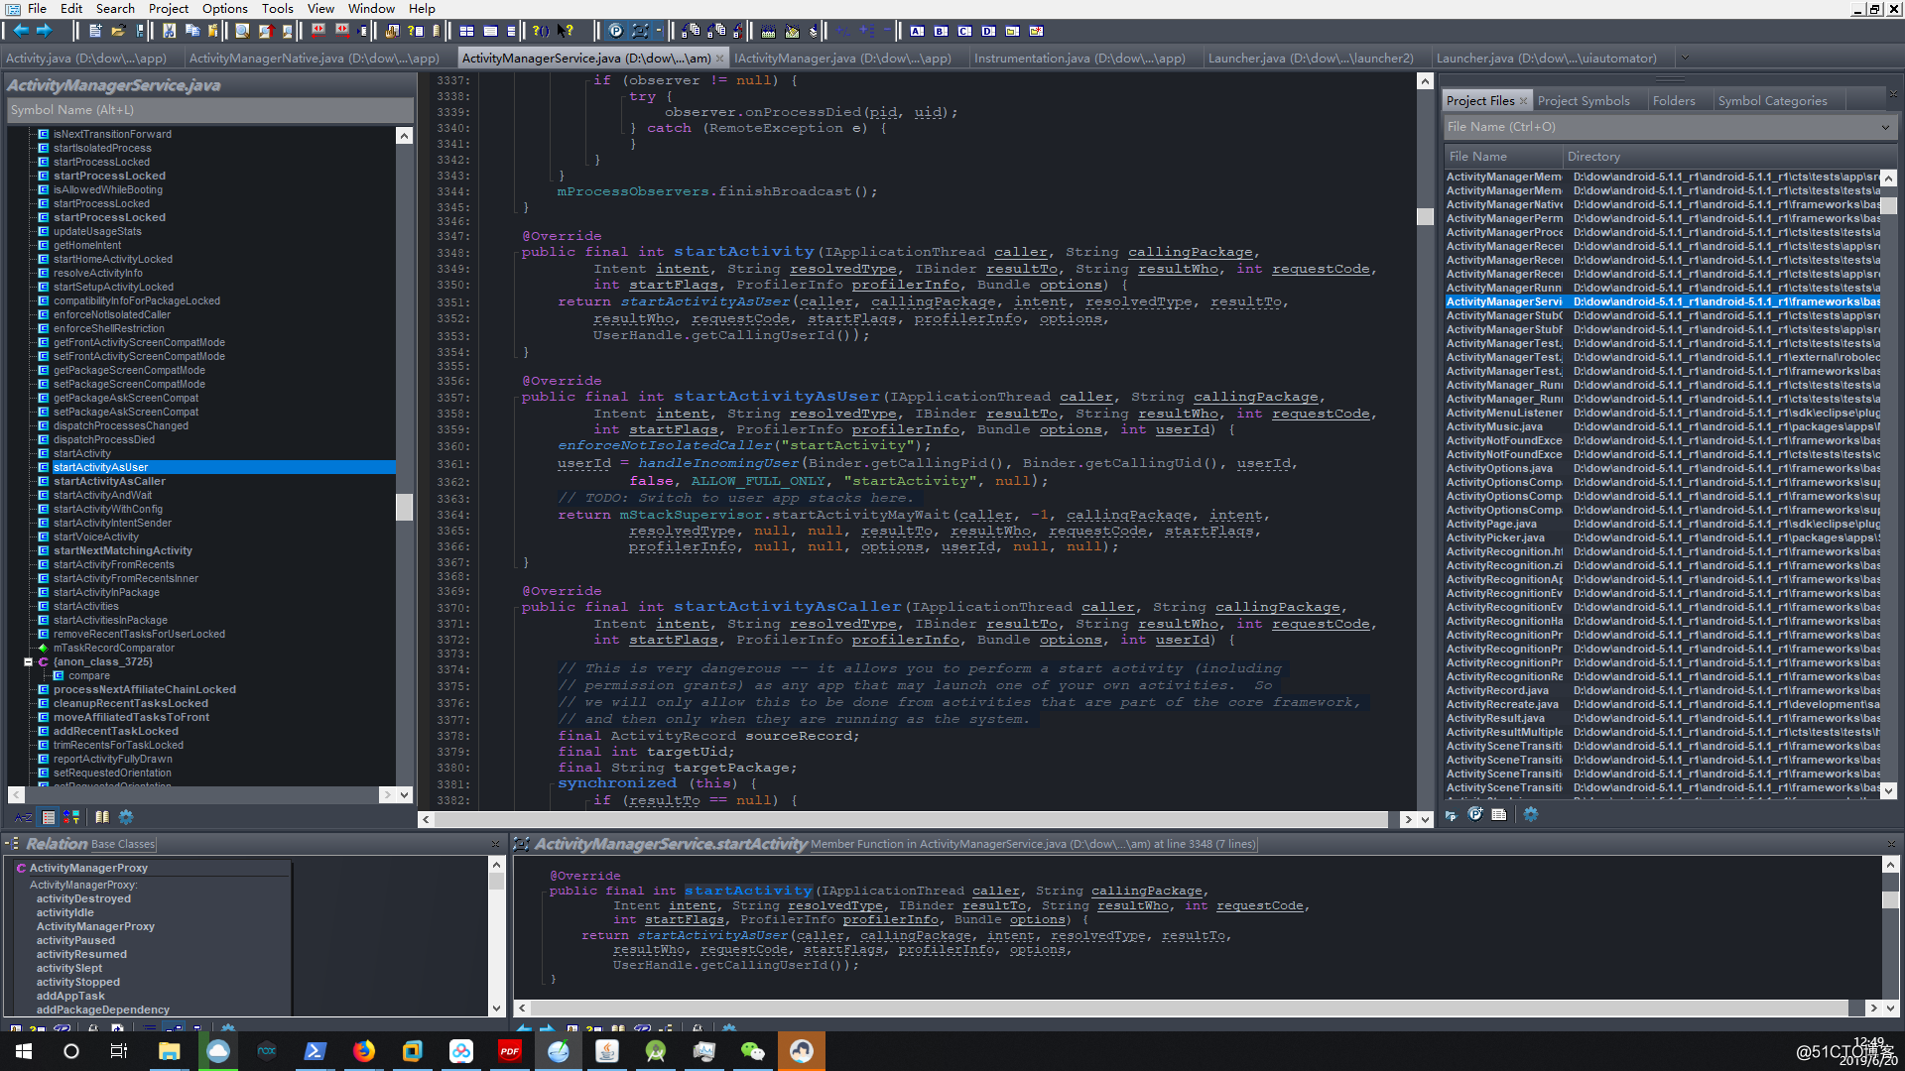Close the Relation panel
Screen dimensions: 1905x1071
(x=495, y=844)
